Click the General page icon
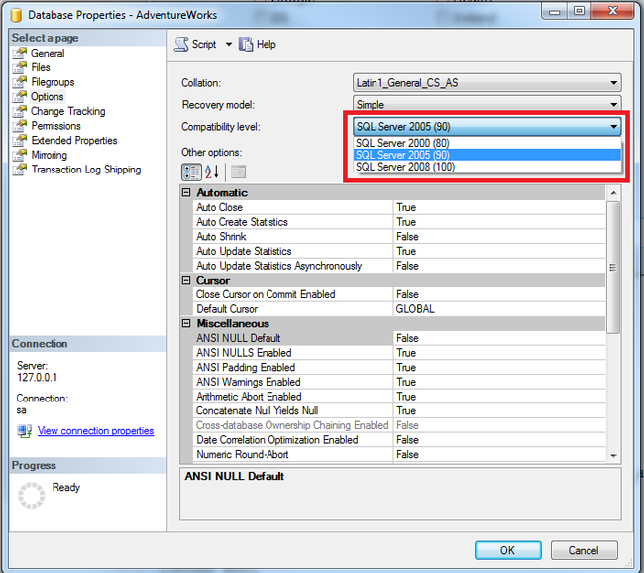 point(19,53)
